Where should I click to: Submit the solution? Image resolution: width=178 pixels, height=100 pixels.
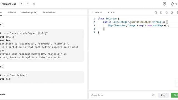[x=174, y=95]
